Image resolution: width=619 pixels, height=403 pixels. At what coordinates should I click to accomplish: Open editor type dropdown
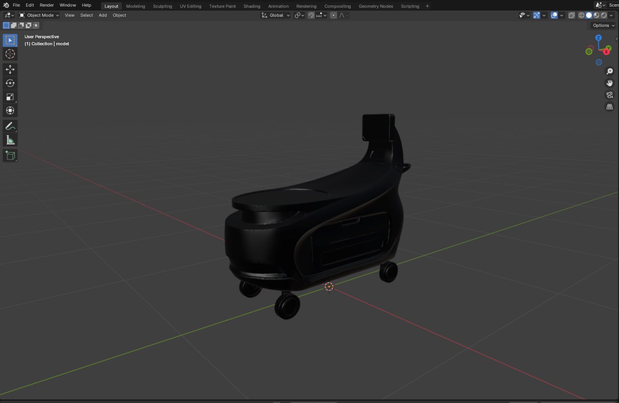[9, 15]
